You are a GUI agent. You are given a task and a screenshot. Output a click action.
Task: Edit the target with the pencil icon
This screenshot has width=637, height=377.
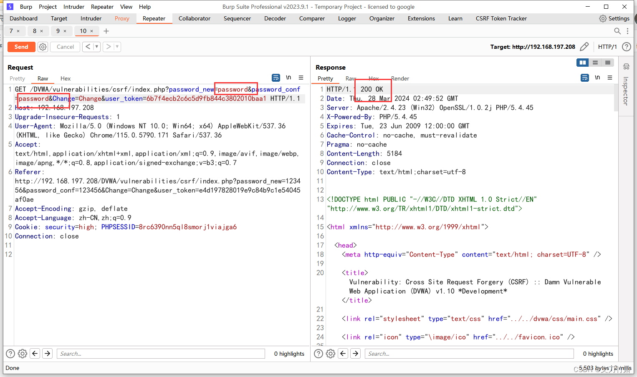coord(584,47)
